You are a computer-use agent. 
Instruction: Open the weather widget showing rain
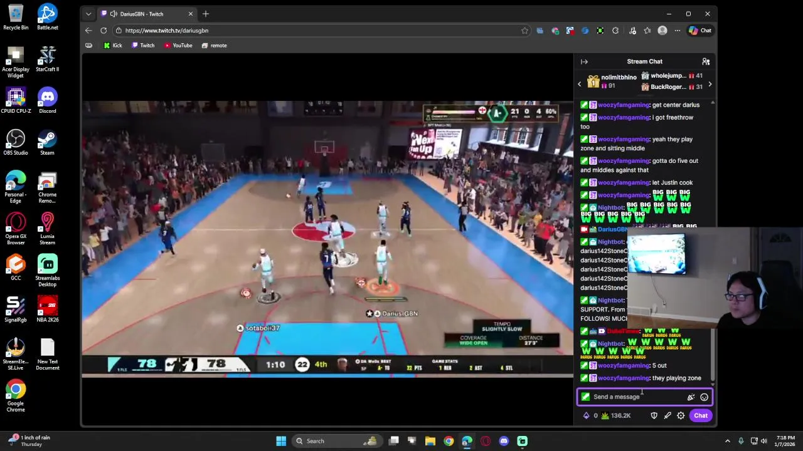[x=29, y=440]
